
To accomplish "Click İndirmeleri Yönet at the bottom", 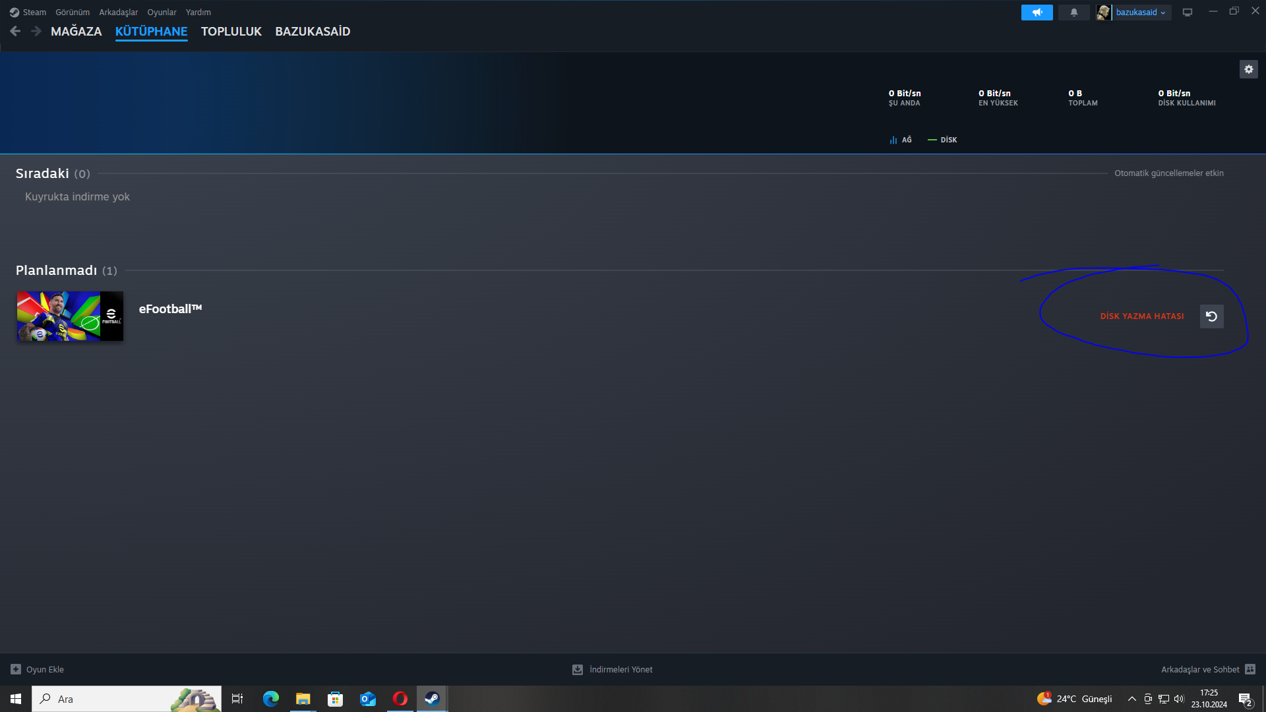I will click(x=613, y=669).
